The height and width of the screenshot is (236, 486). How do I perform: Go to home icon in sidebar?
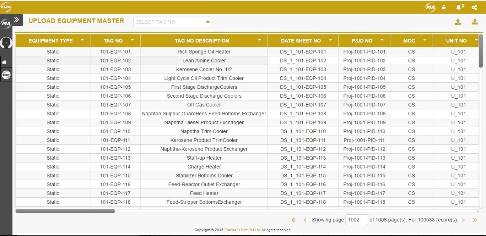[x=4, y=62]
